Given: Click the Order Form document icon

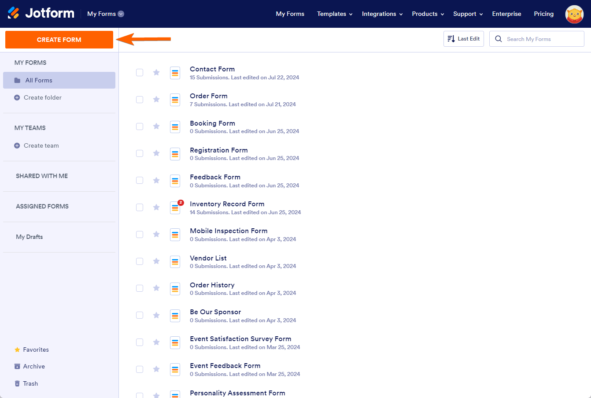Looking at the screenshot, I should point(175,100).
